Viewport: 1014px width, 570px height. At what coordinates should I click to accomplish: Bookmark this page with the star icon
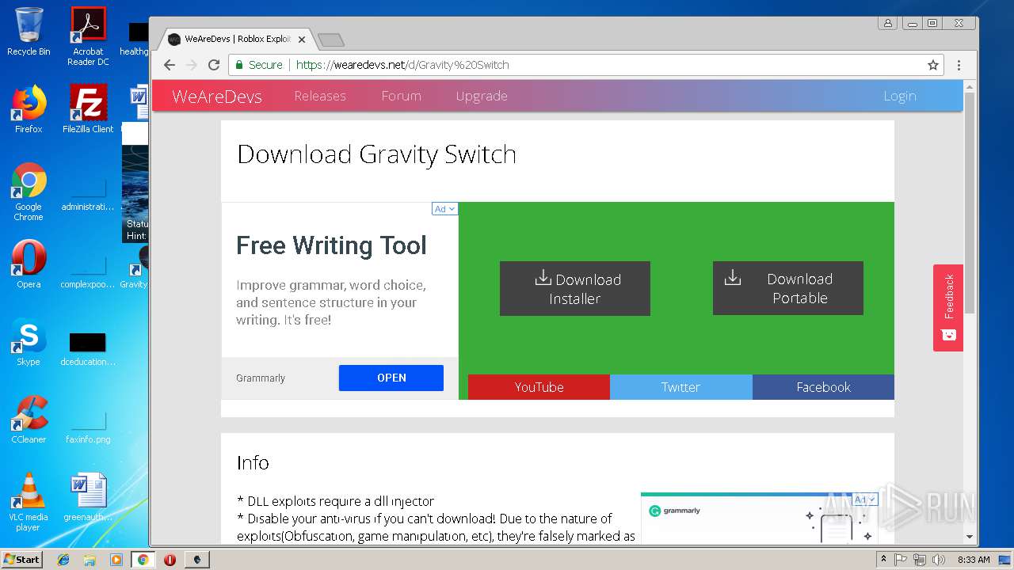(933, 65)
